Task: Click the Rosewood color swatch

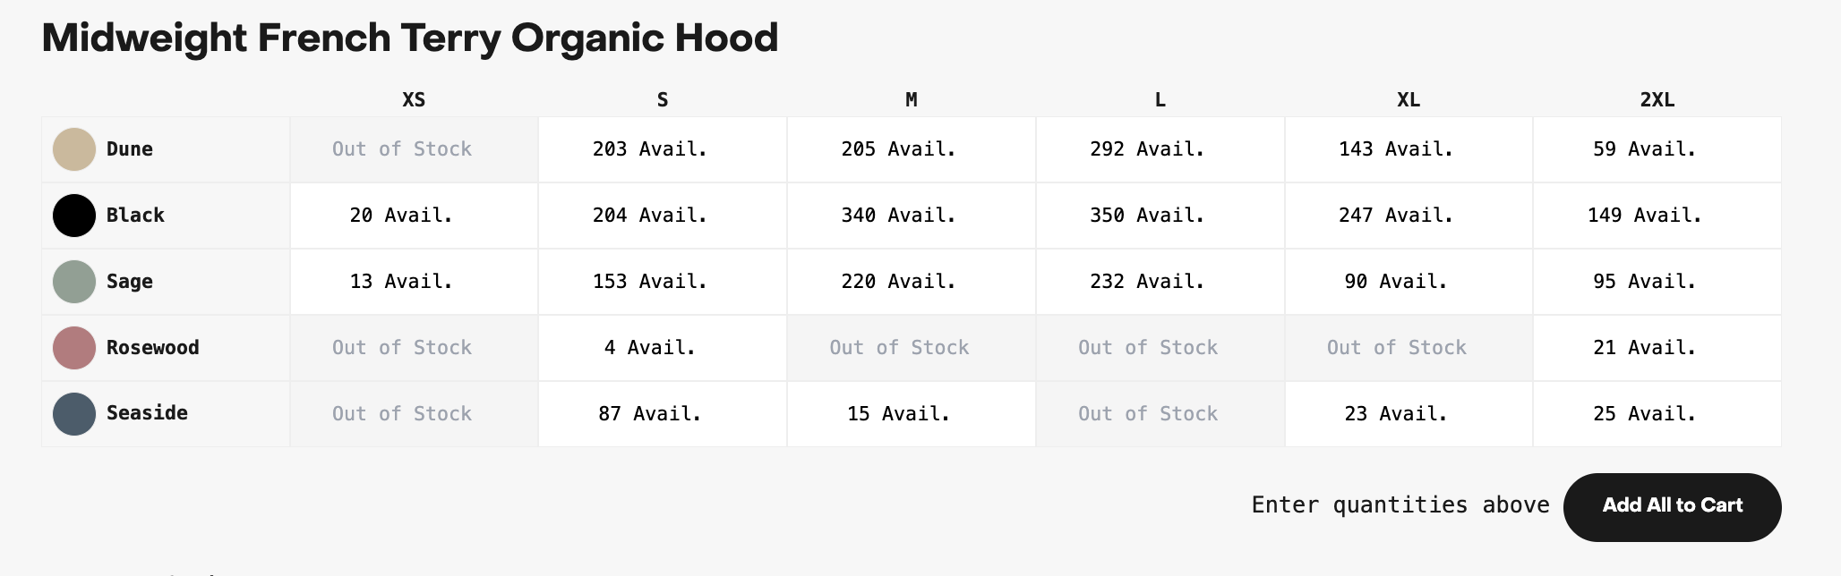Action: tap(74, 348)
